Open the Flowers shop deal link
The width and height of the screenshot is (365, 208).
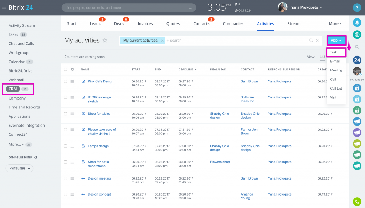point(220,162)
